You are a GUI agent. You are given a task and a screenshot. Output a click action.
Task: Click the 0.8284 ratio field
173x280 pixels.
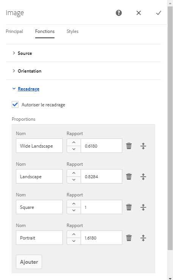click(101, 176)
